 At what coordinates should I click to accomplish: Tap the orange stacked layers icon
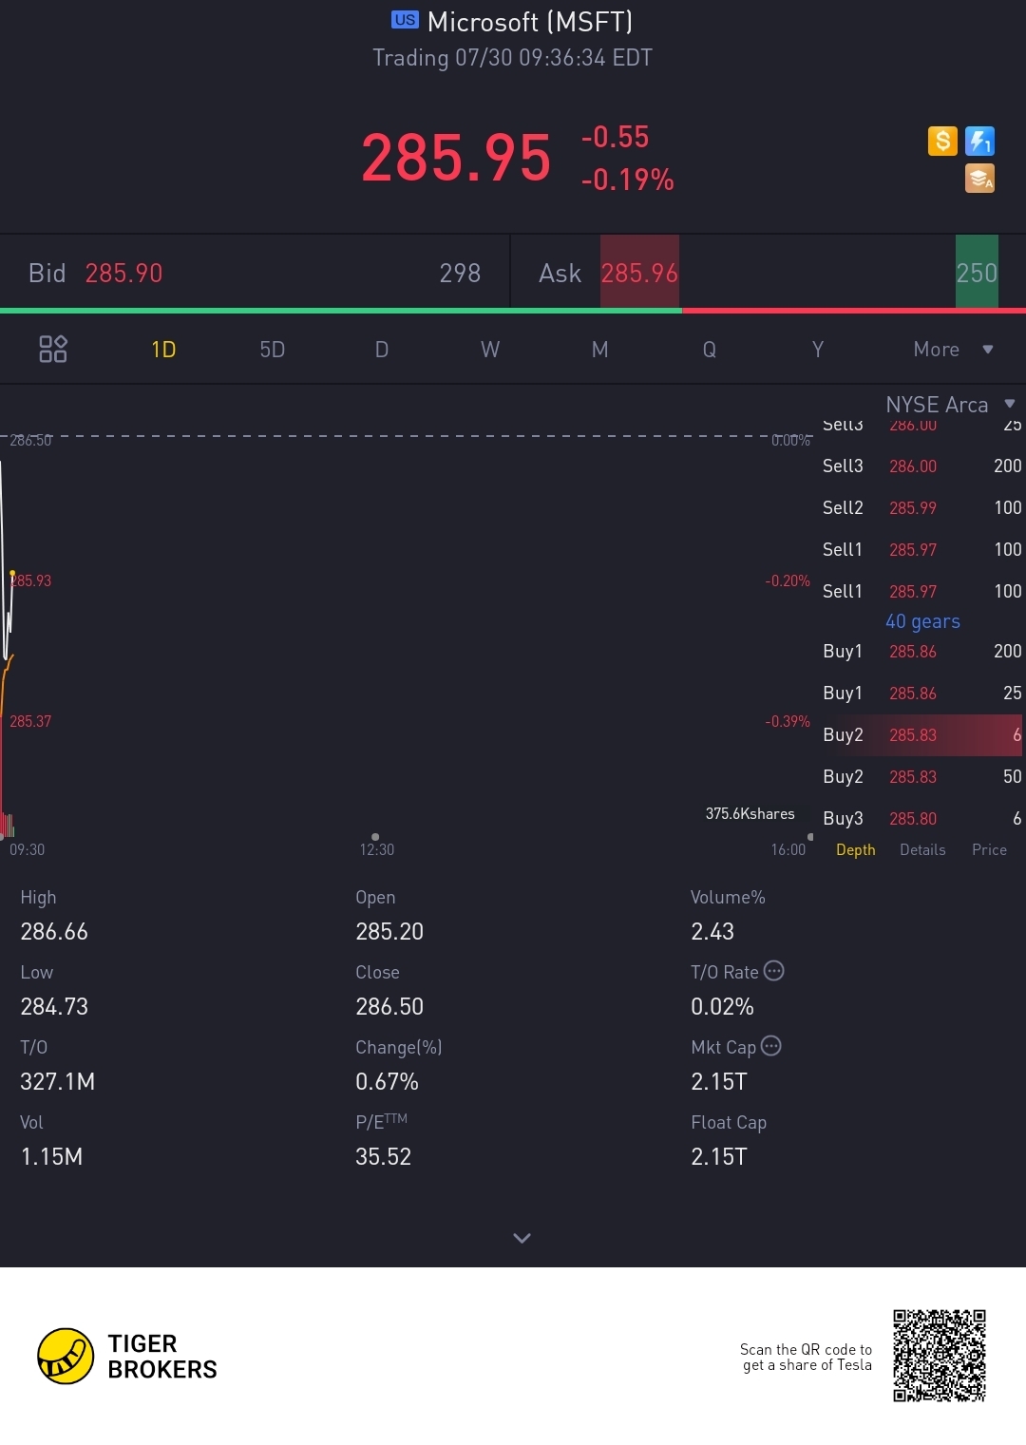pyautogui.click(x=979, y=179)
